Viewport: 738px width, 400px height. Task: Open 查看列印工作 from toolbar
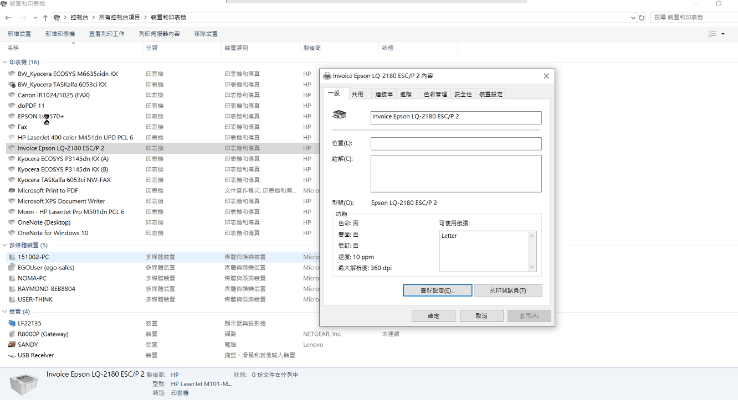click(x=106, y=34)
